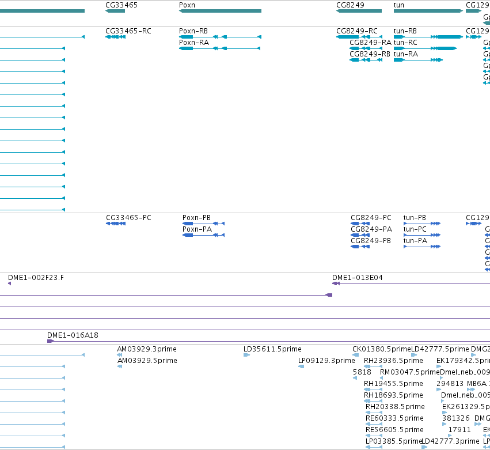Click the LD35611.5prime label text

272,349
